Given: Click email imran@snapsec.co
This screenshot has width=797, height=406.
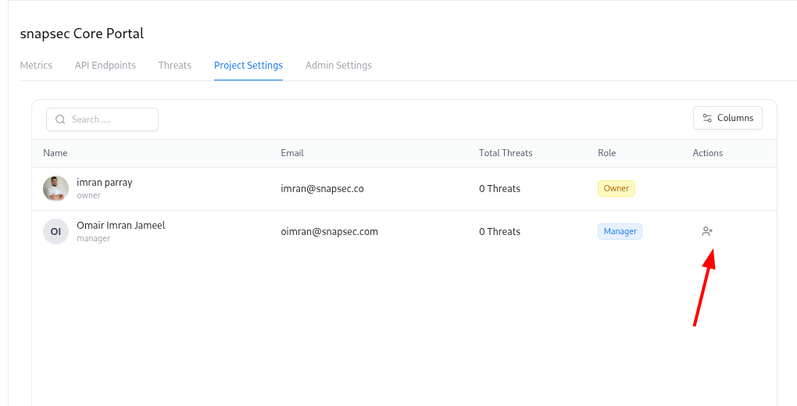Looking at the screenshot, I should [x=322, y=188].
